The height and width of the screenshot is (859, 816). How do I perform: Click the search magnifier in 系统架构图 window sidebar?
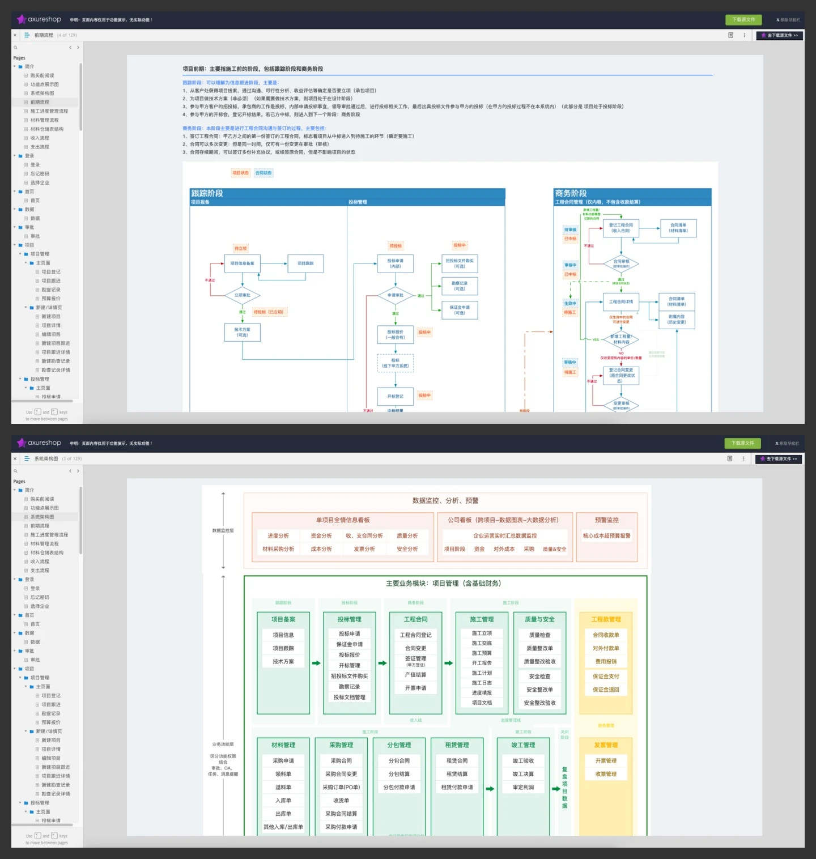click(15, 471)
